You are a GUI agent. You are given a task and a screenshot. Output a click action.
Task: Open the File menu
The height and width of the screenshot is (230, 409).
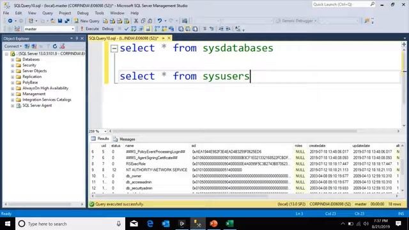[6, 13]
